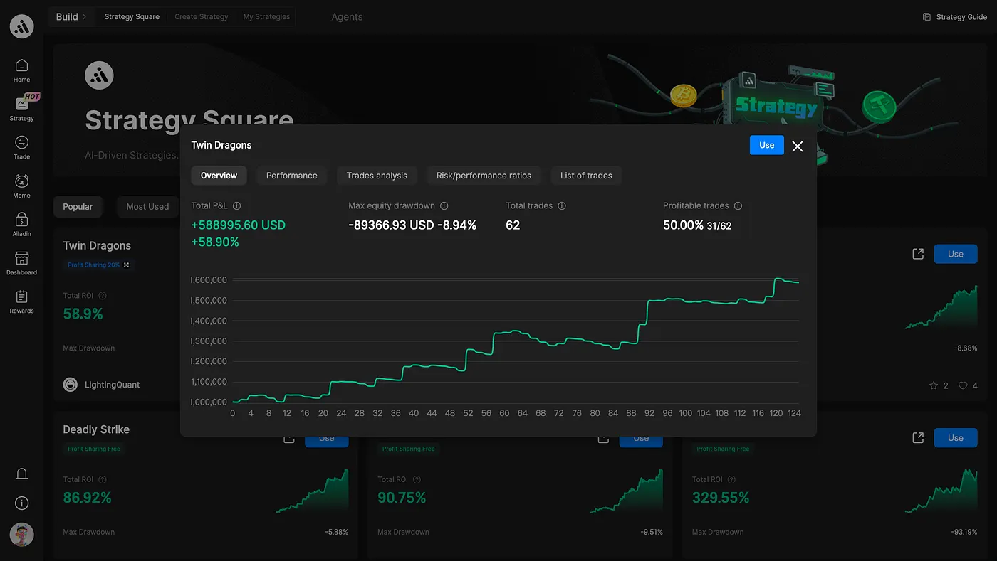The image size is (997, 561).
Task: Switch to the List of trades tab
Action: pyautogui.click(x=586, y=176)
